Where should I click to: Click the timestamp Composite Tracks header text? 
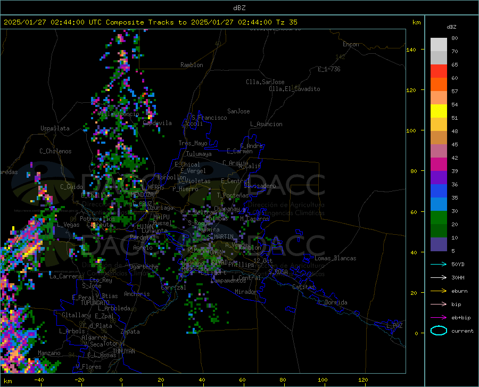pos(150,22)
